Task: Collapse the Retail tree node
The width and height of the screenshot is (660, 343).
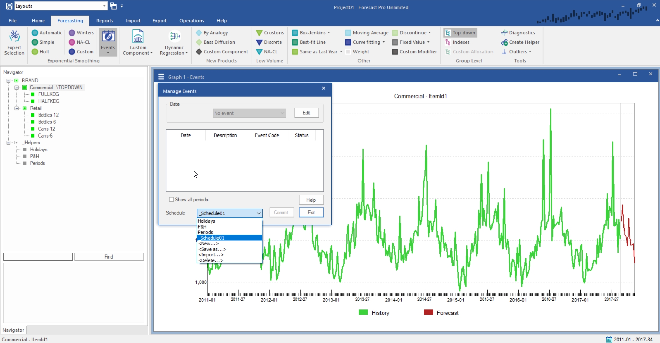Action: pyautogui.click(x=16, y=108)
